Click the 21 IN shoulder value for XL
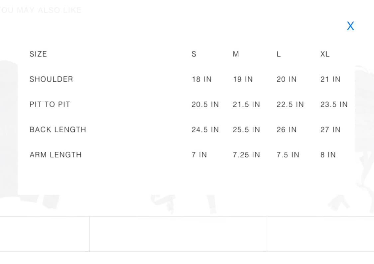 point(330,79)
